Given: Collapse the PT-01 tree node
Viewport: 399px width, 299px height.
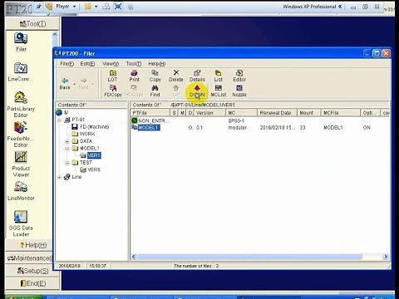Looking at the screenshot, I should pos(59,120).
